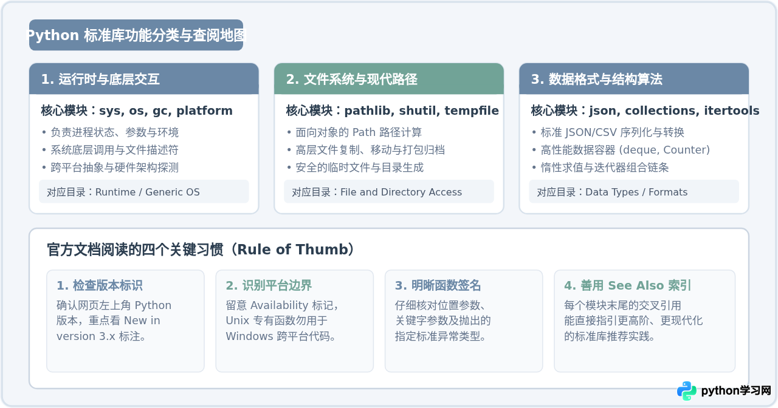Viewport: 778px width, 408px height.
Task: Click line 留意 Availability 标记,
Action: click(282, 305)
